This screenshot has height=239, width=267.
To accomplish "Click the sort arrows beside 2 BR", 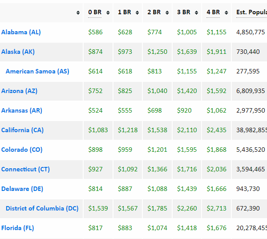I will [x=167, y=12].
